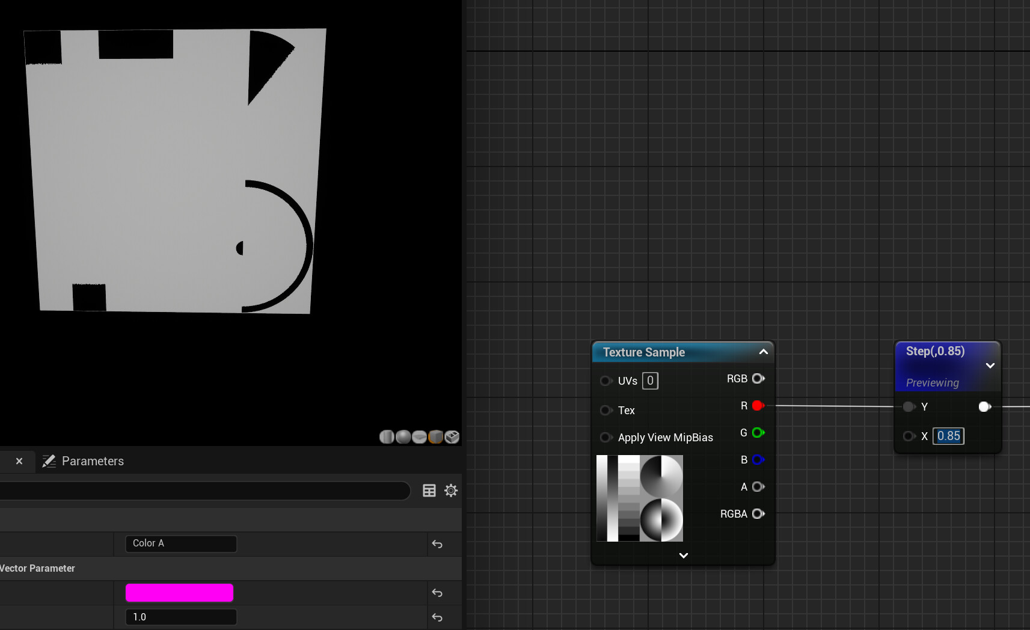Screen dimensions: 1030x630
Task: Collapse the Texture Sample node with chevron
Action: click(764, 352)
